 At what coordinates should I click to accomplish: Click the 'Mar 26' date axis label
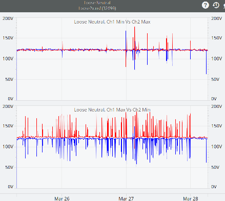pyautogui.click(x=62, y=198)
